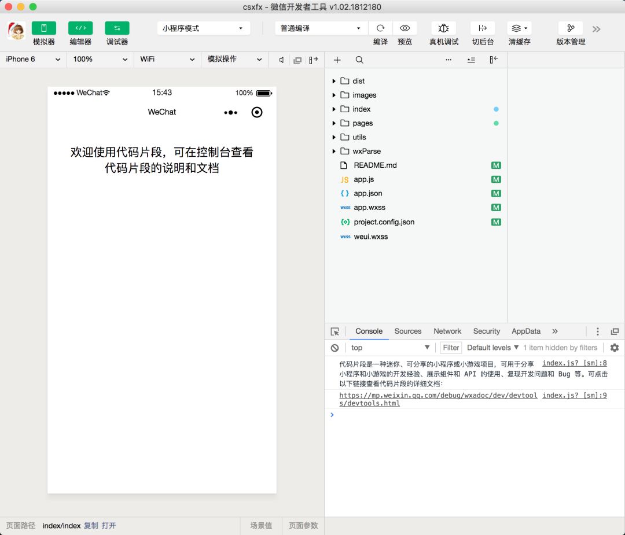Open app.js file
625x535 pixels.
[416, 179]
